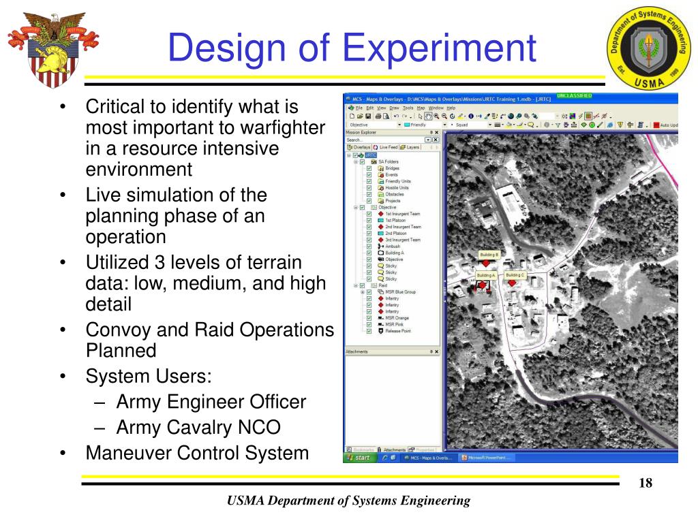This screenshot has width=698, height=523.
Task: Open the File menu
Action: click(x=359, y=108)
